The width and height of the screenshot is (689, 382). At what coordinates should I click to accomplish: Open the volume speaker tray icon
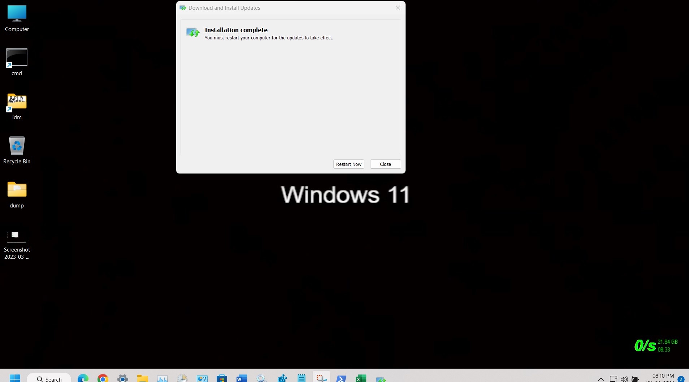click(x=624, y=379)
